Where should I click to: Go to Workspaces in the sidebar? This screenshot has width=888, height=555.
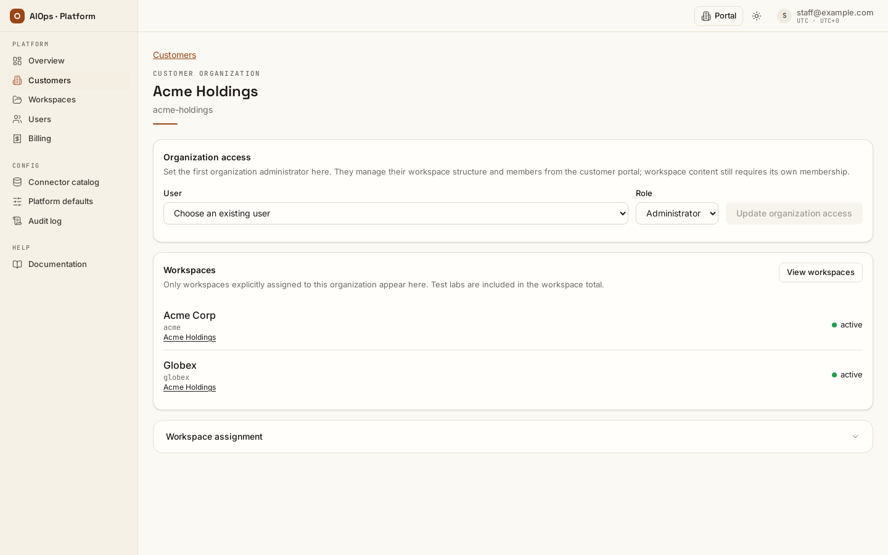click(x=69, y=100)
